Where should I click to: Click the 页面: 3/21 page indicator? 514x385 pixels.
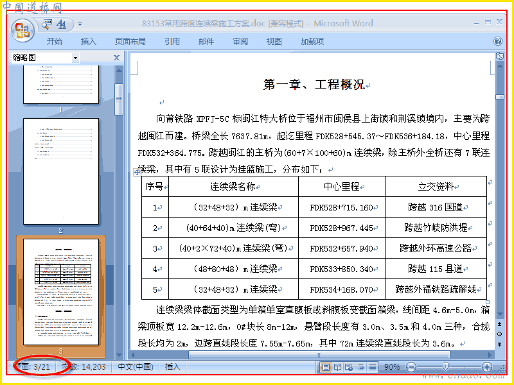point(31,367)
